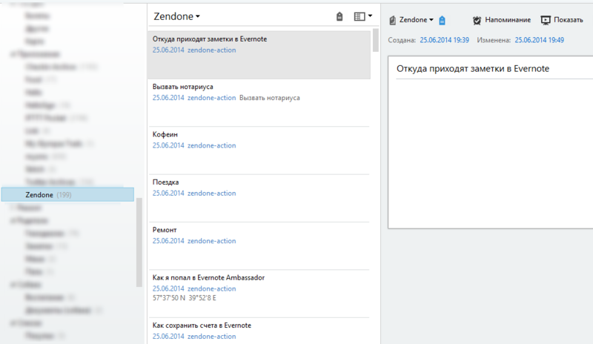Viewport: 593px width, 344px height.
Task: Open the Zendone dropdown above the note list
Action: [176, 16]
